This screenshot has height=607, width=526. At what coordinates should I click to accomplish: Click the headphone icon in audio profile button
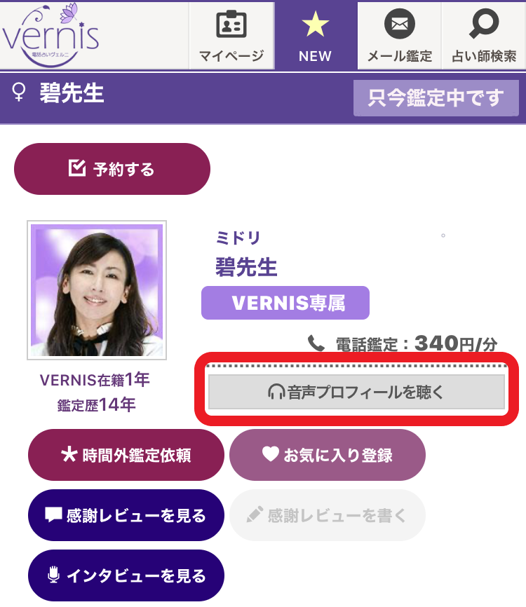pyautogui.click(x=276, y=392)
